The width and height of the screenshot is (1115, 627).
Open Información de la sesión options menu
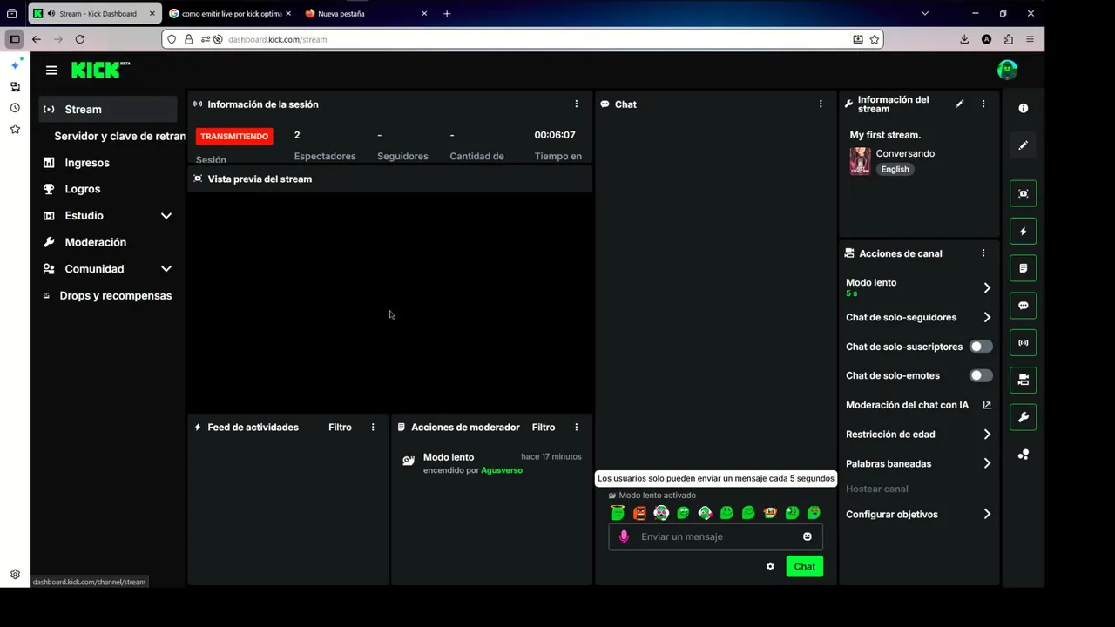pos(576,104)
